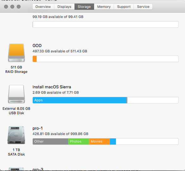Go to the Support tab

point(124,7)
